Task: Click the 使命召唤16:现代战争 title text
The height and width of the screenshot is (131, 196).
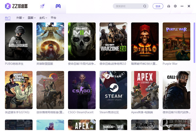Action: coord(176,112)
